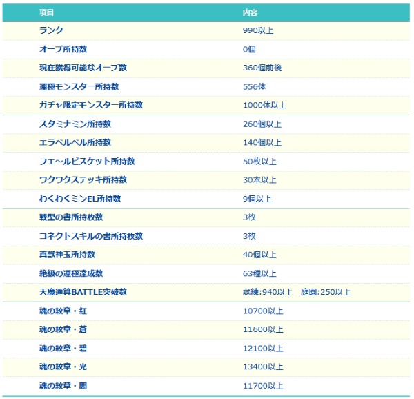This screenshot has width=414, height=399.
Task: Select ワクワクステッキ所持数 label
Action: click(83, 179)
